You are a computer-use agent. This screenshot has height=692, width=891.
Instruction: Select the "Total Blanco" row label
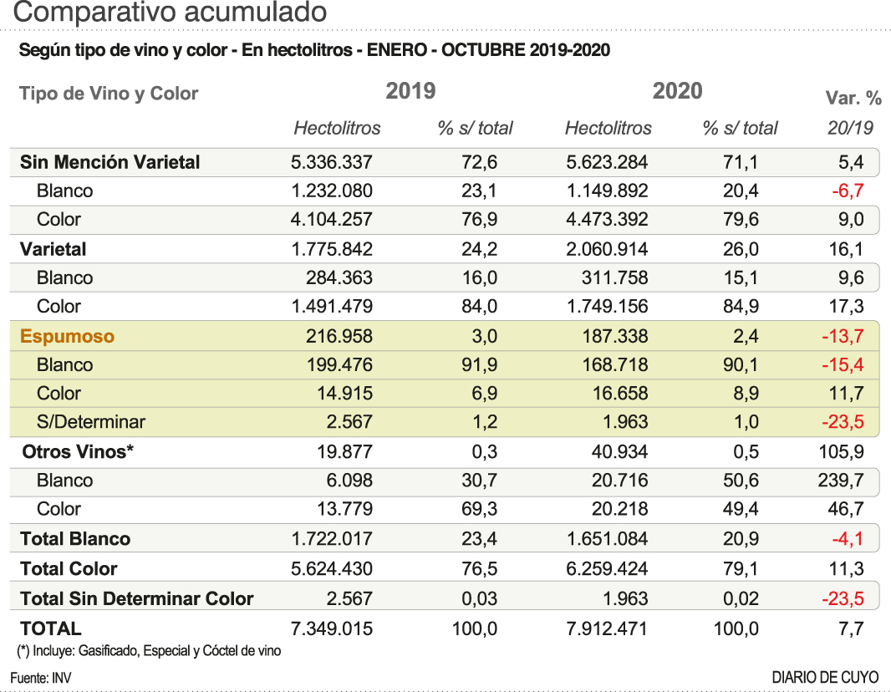click(75, 539)
